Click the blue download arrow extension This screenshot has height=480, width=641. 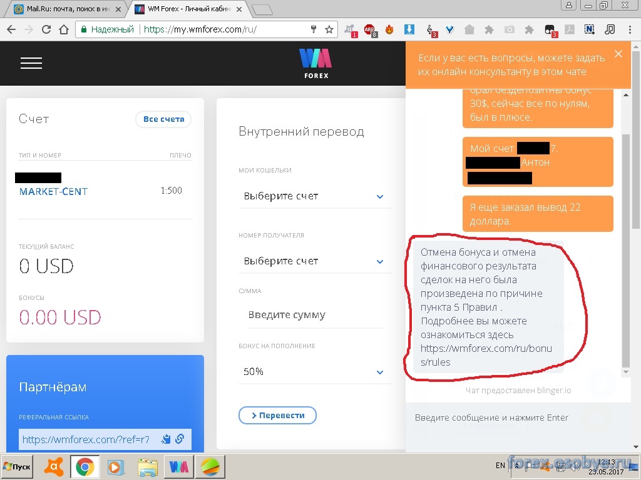(x=409, y=29)
